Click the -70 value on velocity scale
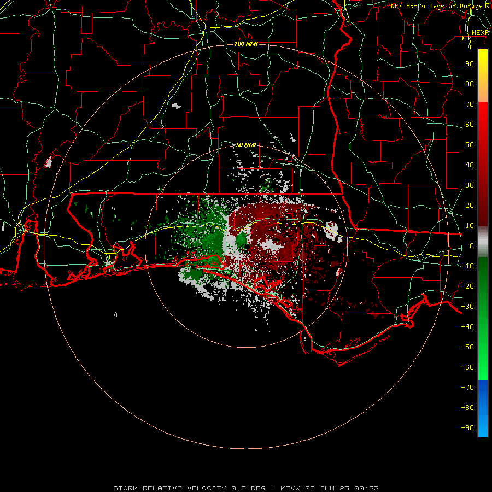492x492 pixels. click(467, 388)
